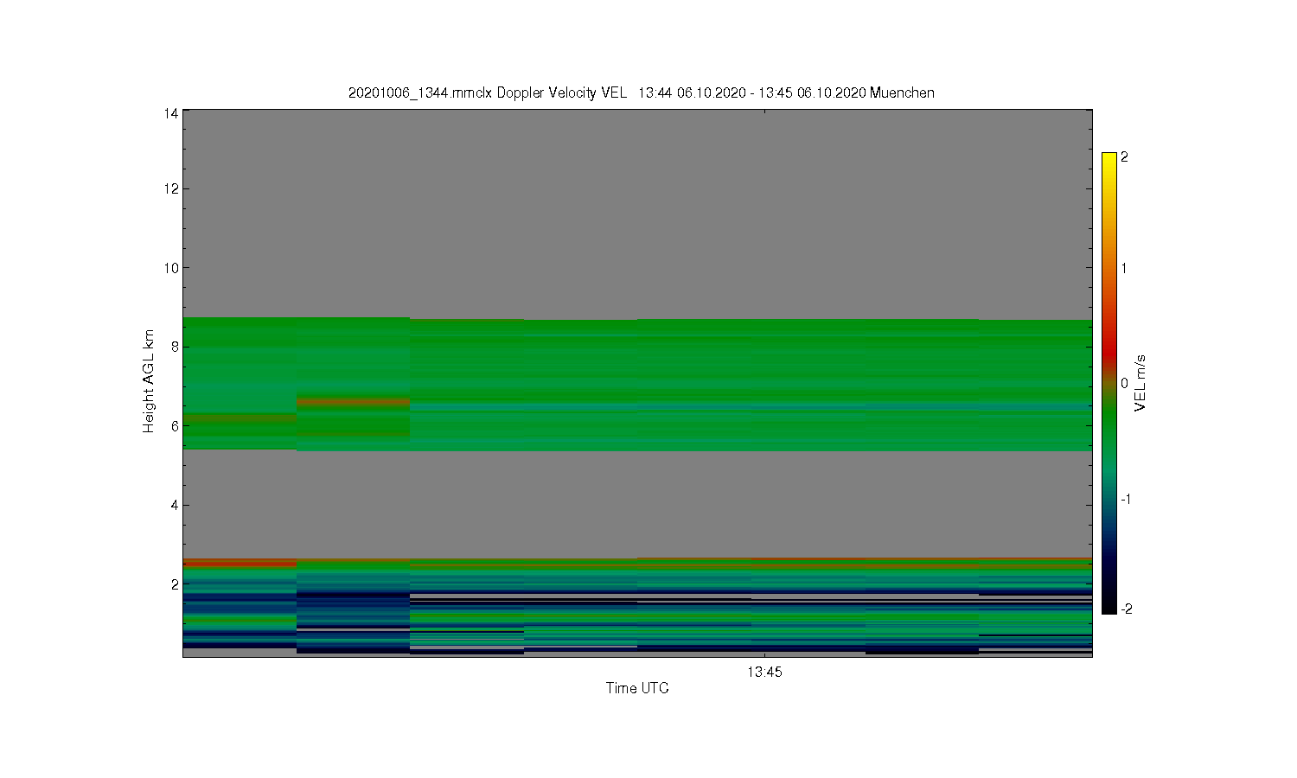Click the colorbar tick label -2
The width and height of the screenshot is (1297, 778).
1126,609
